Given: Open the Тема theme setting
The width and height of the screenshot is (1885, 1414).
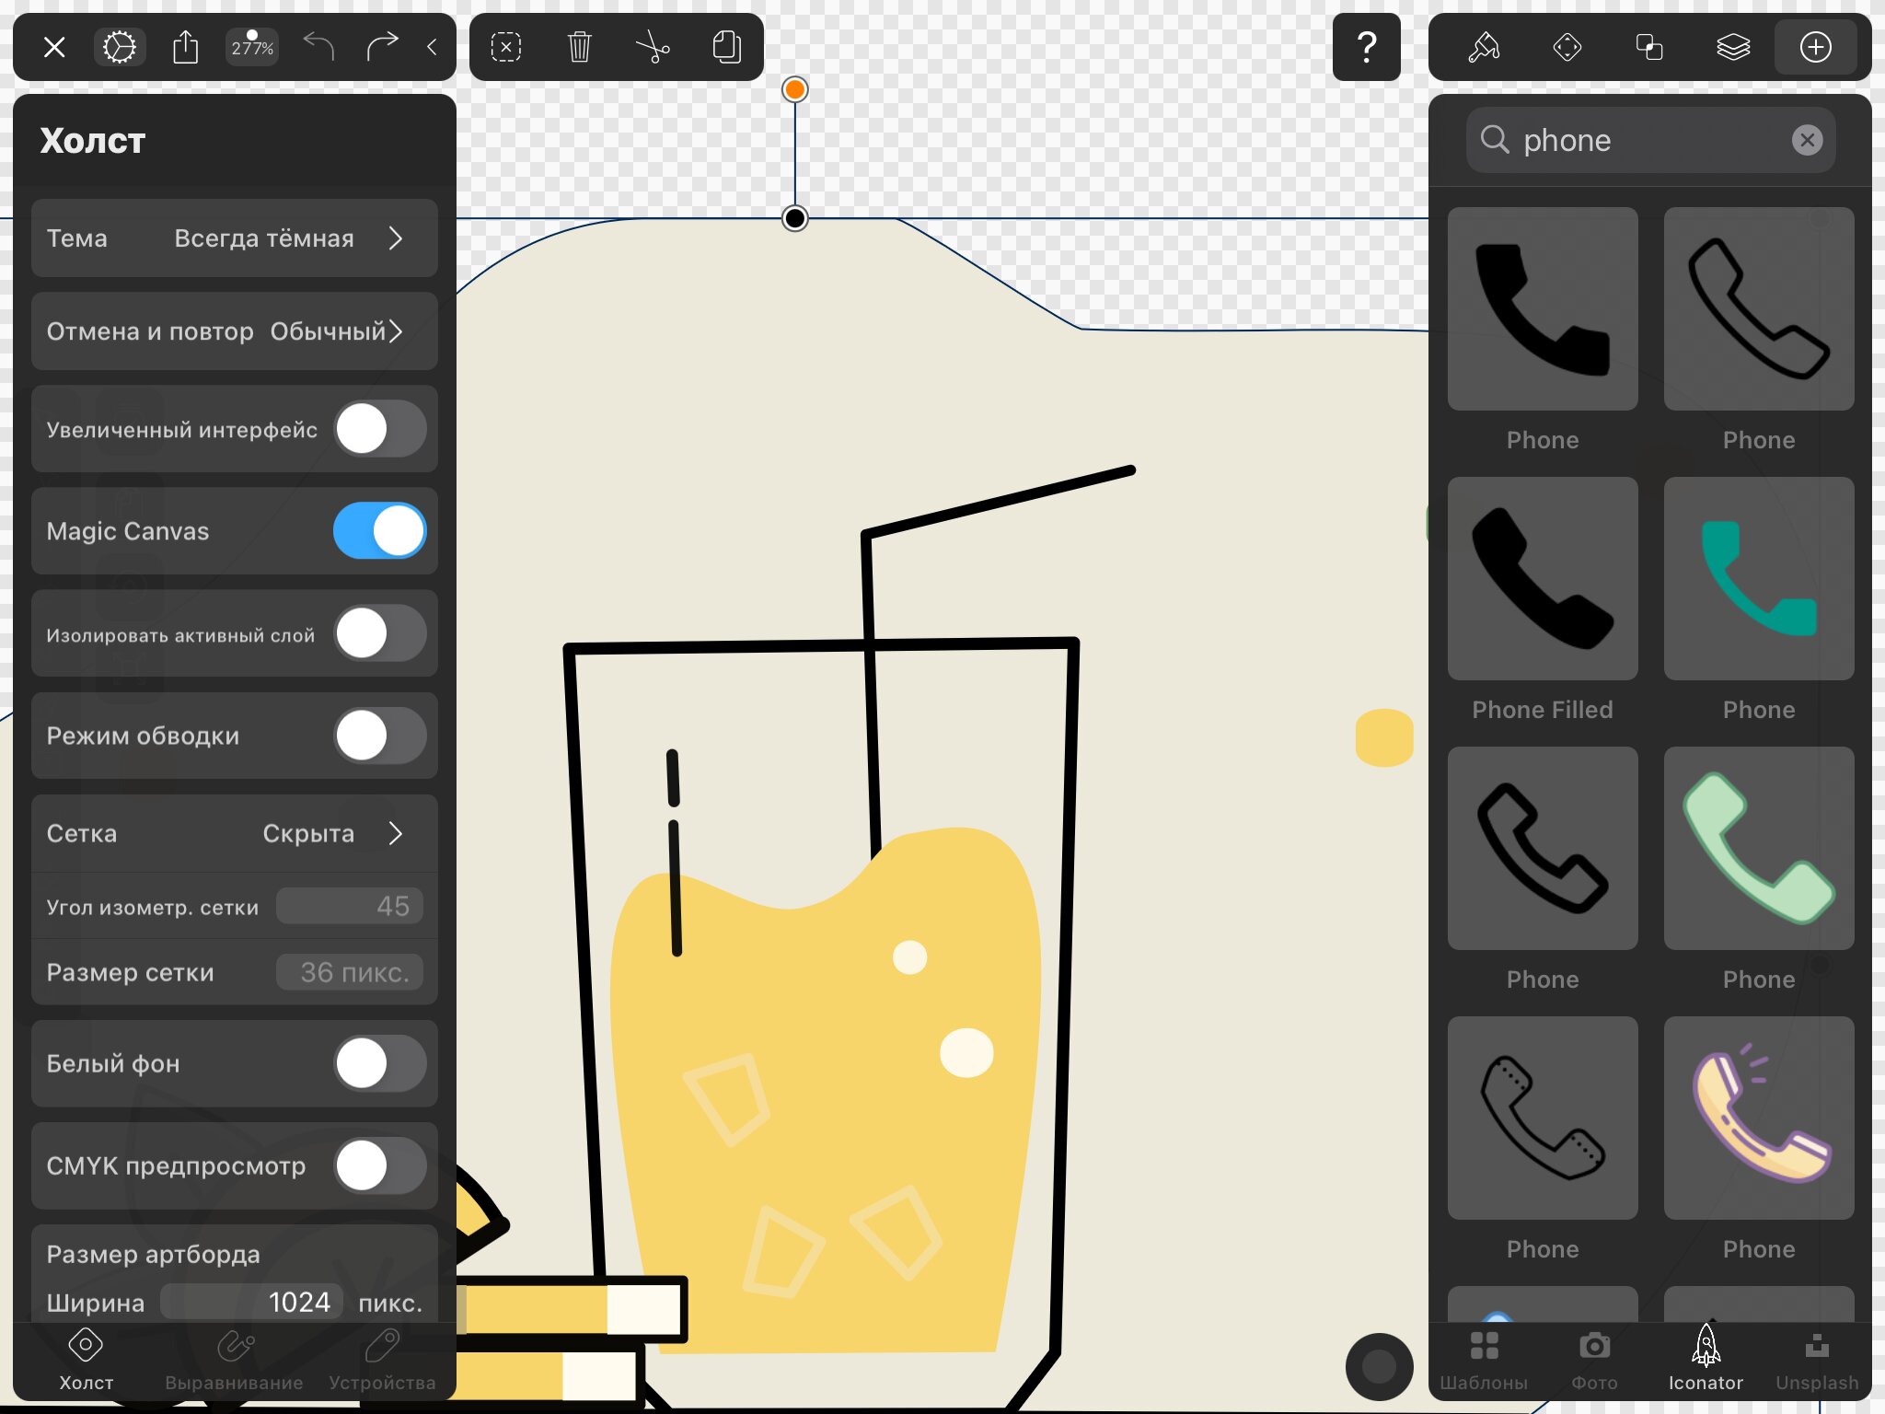Looking at the screenshot, I should point(235,238).
